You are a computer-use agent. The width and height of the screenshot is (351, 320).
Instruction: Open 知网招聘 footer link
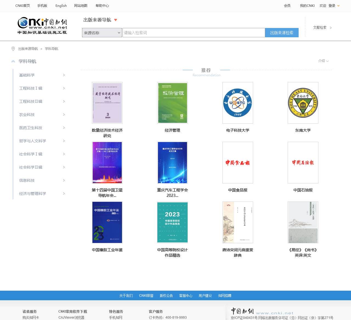click(225, 296)
